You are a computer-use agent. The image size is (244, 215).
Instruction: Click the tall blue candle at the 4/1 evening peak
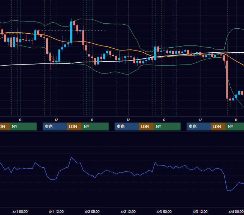pos(71,32)
